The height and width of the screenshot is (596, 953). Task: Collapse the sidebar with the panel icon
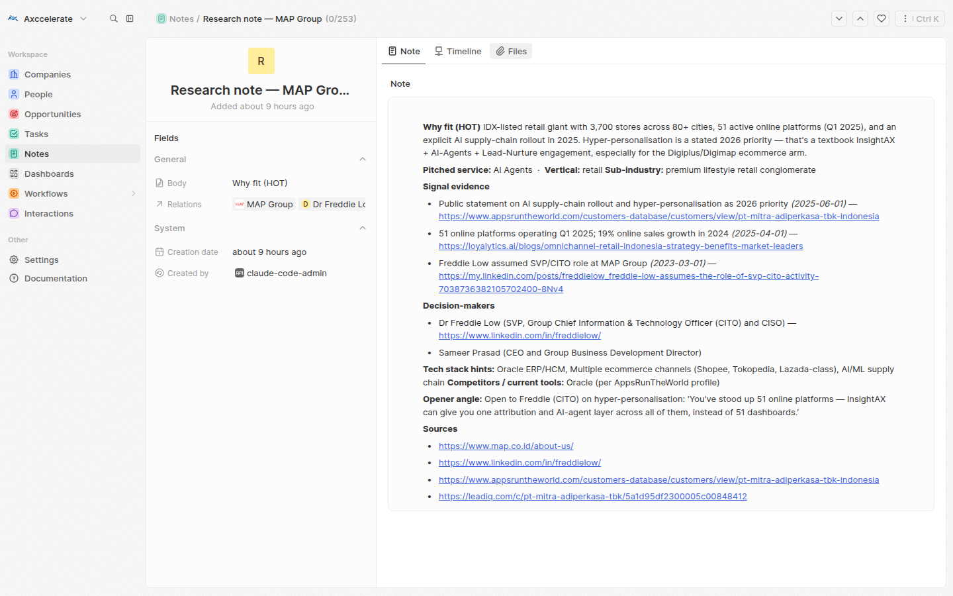tap(130, 19)
